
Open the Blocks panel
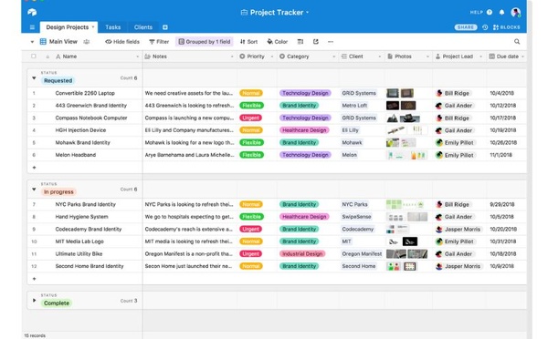tap(506, 27)
